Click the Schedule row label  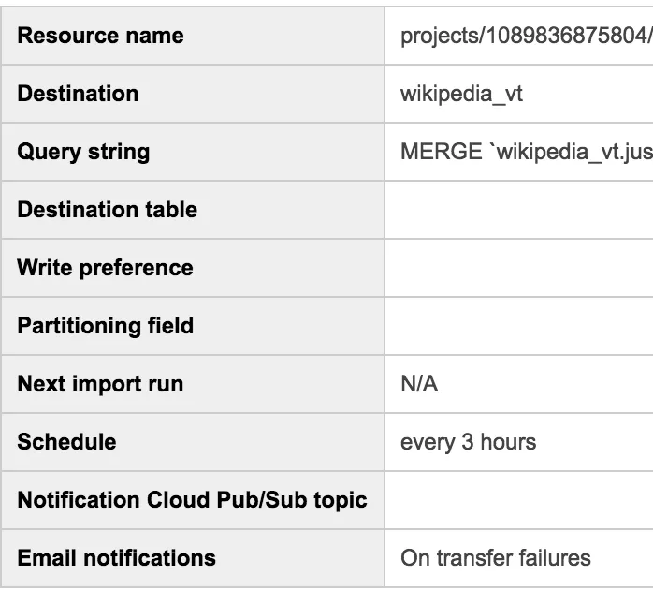click(66, 442)
